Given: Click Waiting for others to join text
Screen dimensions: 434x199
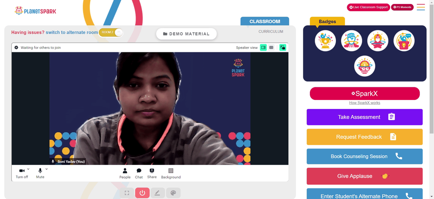Looking at the screenshot, I should 41,48.
